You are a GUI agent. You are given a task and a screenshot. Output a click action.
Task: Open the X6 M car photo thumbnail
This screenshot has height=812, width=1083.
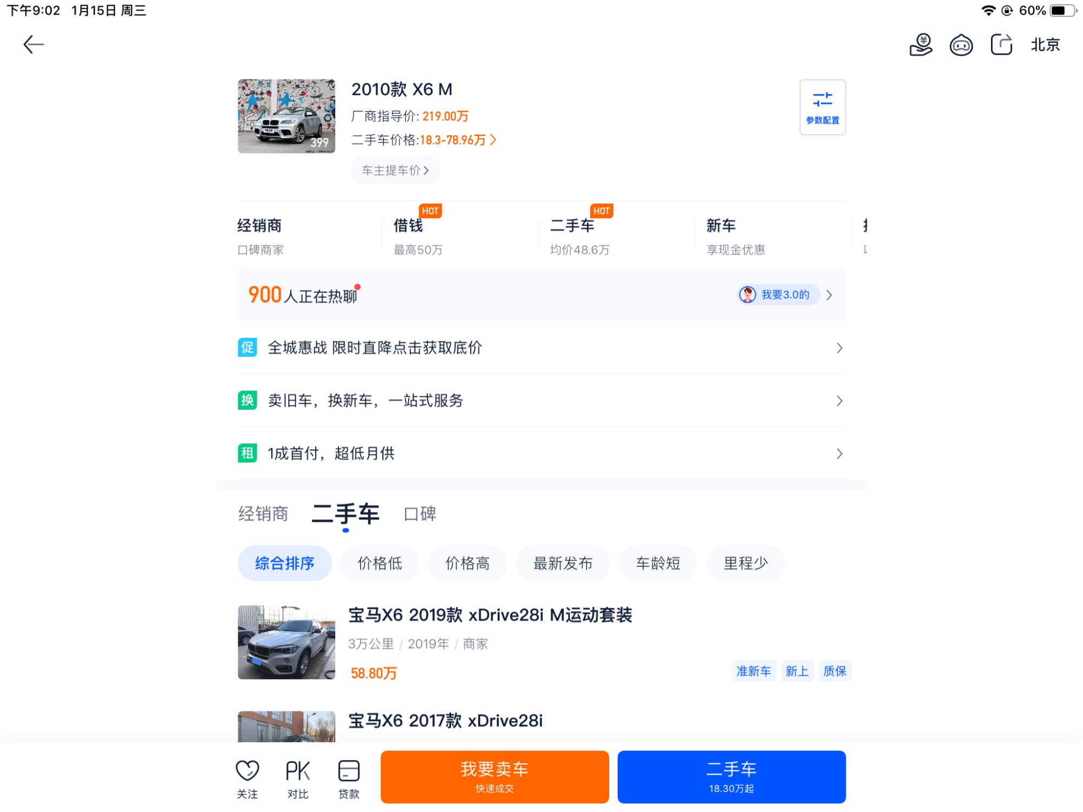click(x=286, y=116)
